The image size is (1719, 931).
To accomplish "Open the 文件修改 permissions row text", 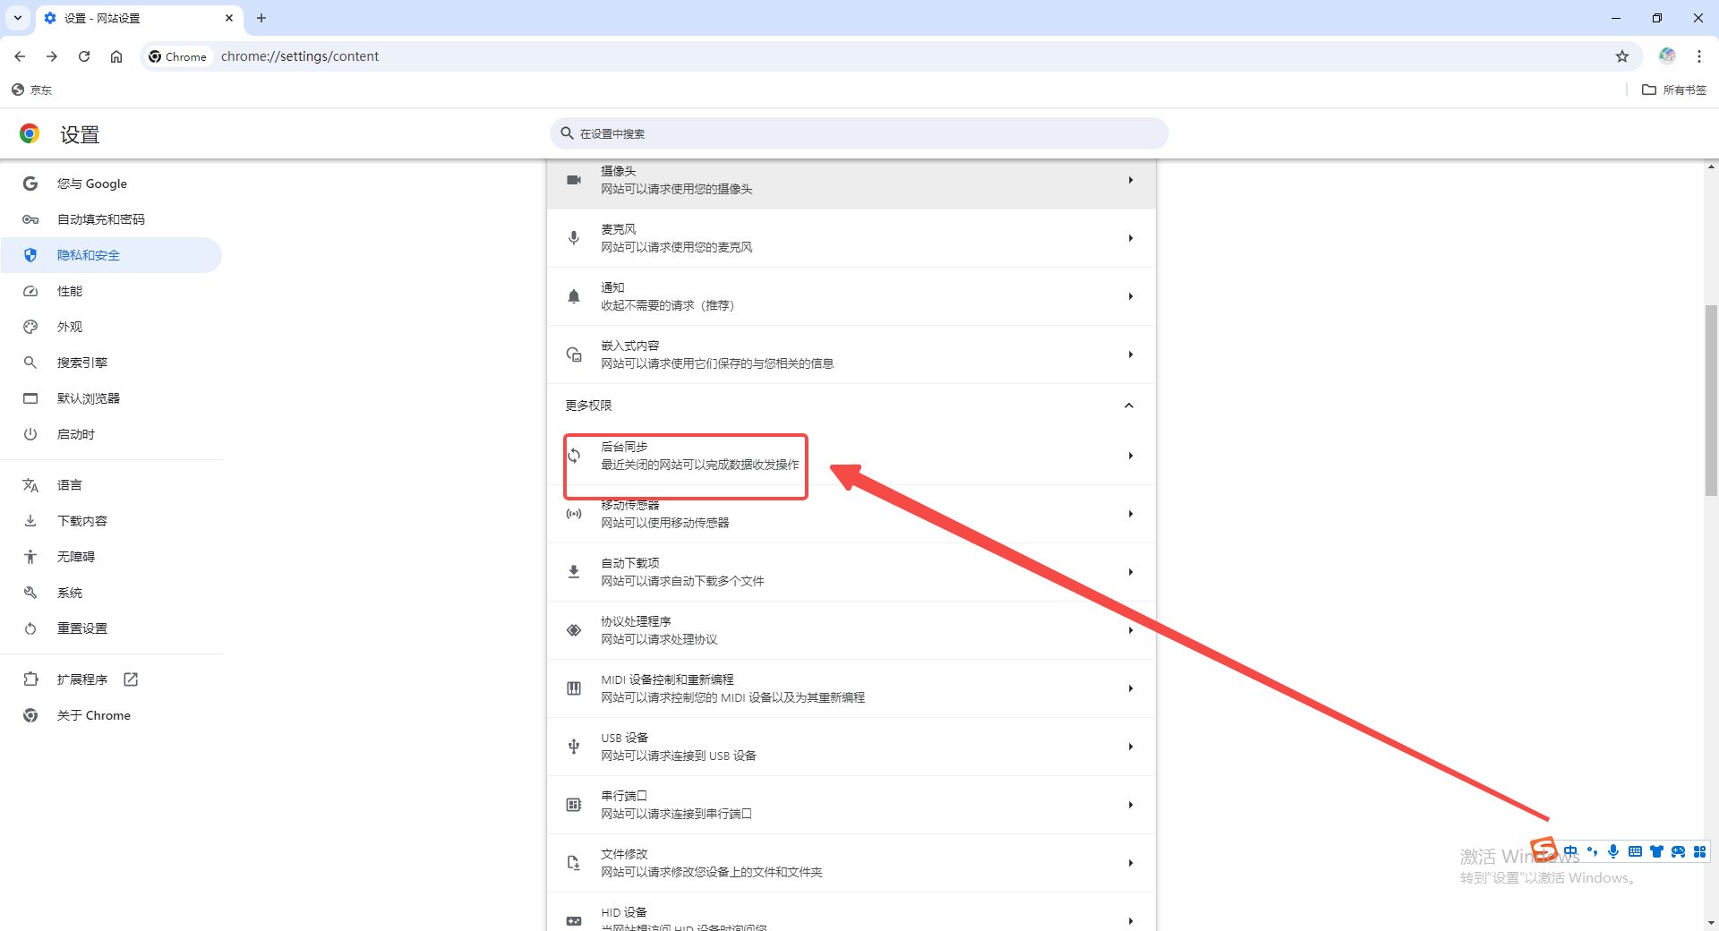I will coord(712,863).
